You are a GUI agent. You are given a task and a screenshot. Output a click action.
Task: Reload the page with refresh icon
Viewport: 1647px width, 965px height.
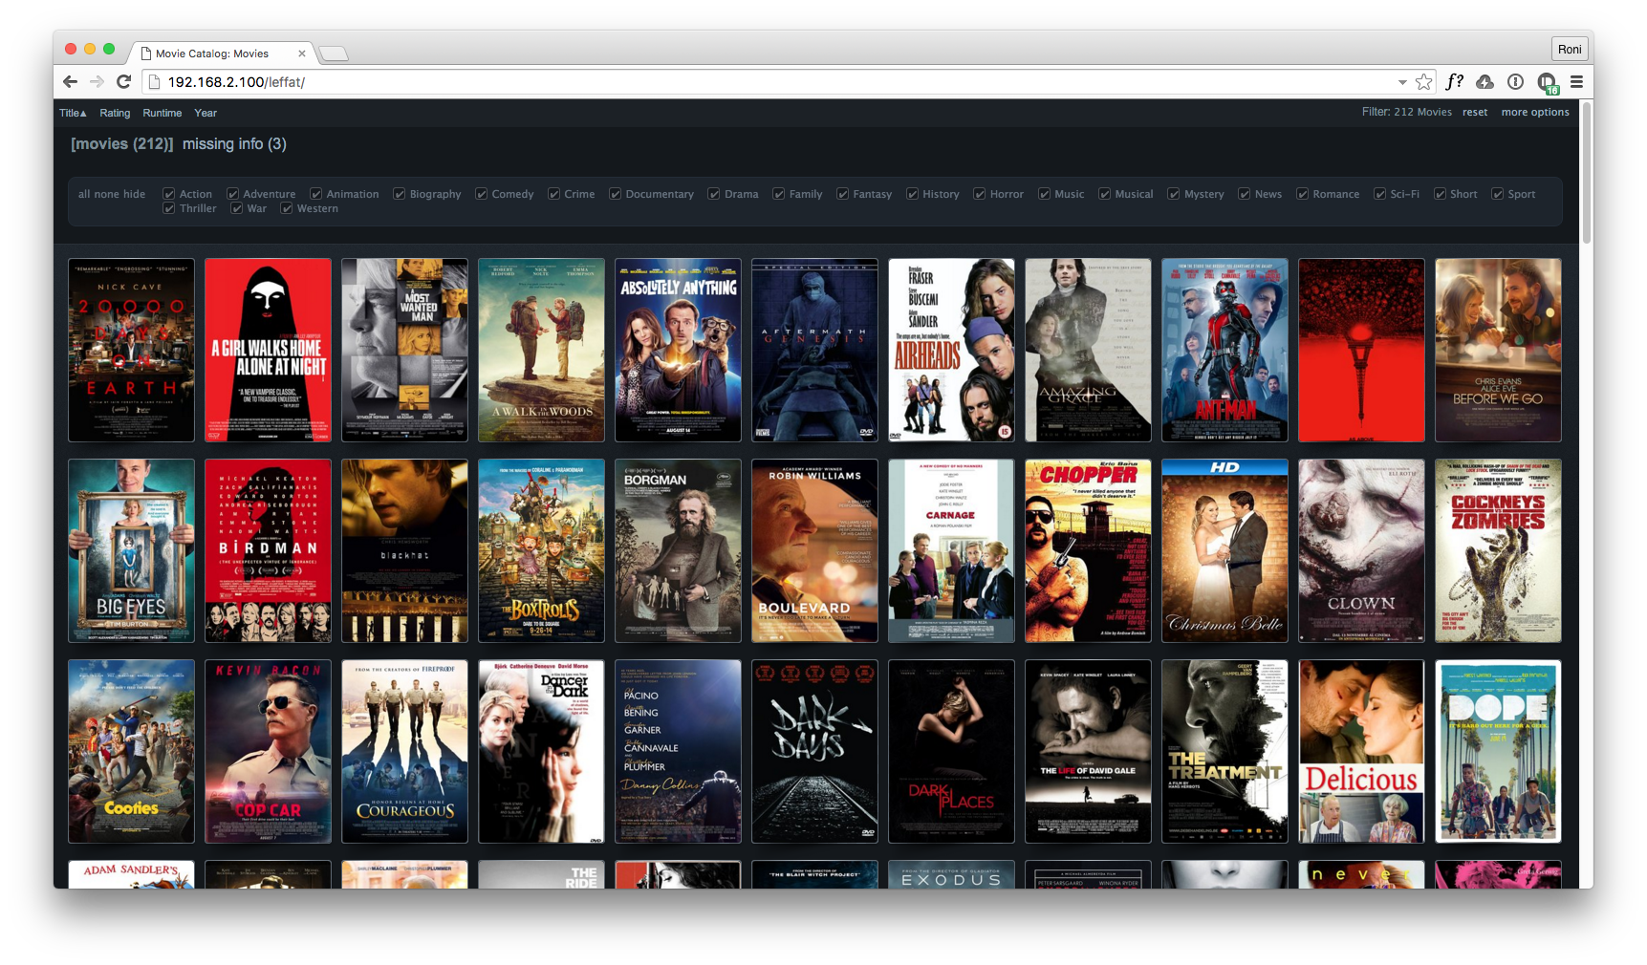[123, 82]
